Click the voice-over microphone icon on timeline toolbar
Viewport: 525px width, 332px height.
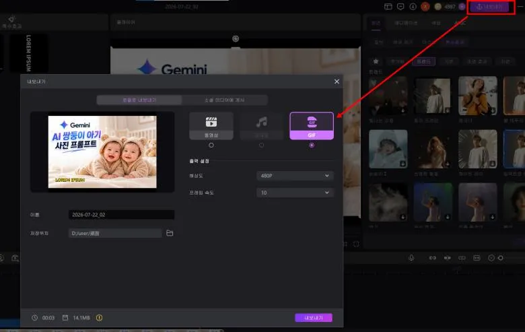click(x=411, y=258)
